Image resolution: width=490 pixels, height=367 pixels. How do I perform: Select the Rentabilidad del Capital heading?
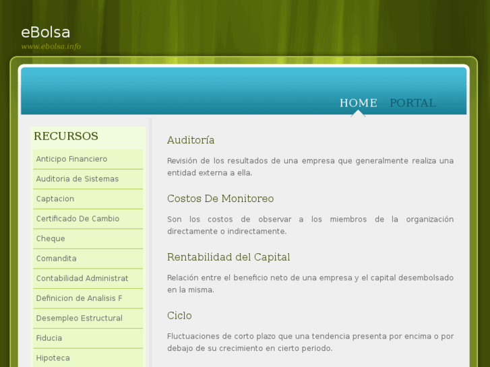tap(228, 257)
